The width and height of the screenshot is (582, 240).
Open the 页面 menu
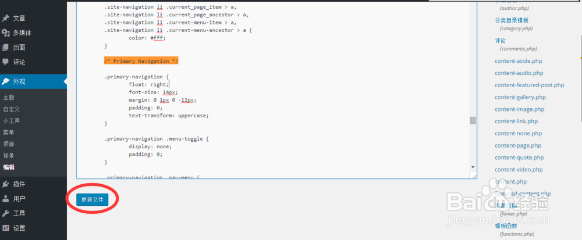tap(19, 48)
